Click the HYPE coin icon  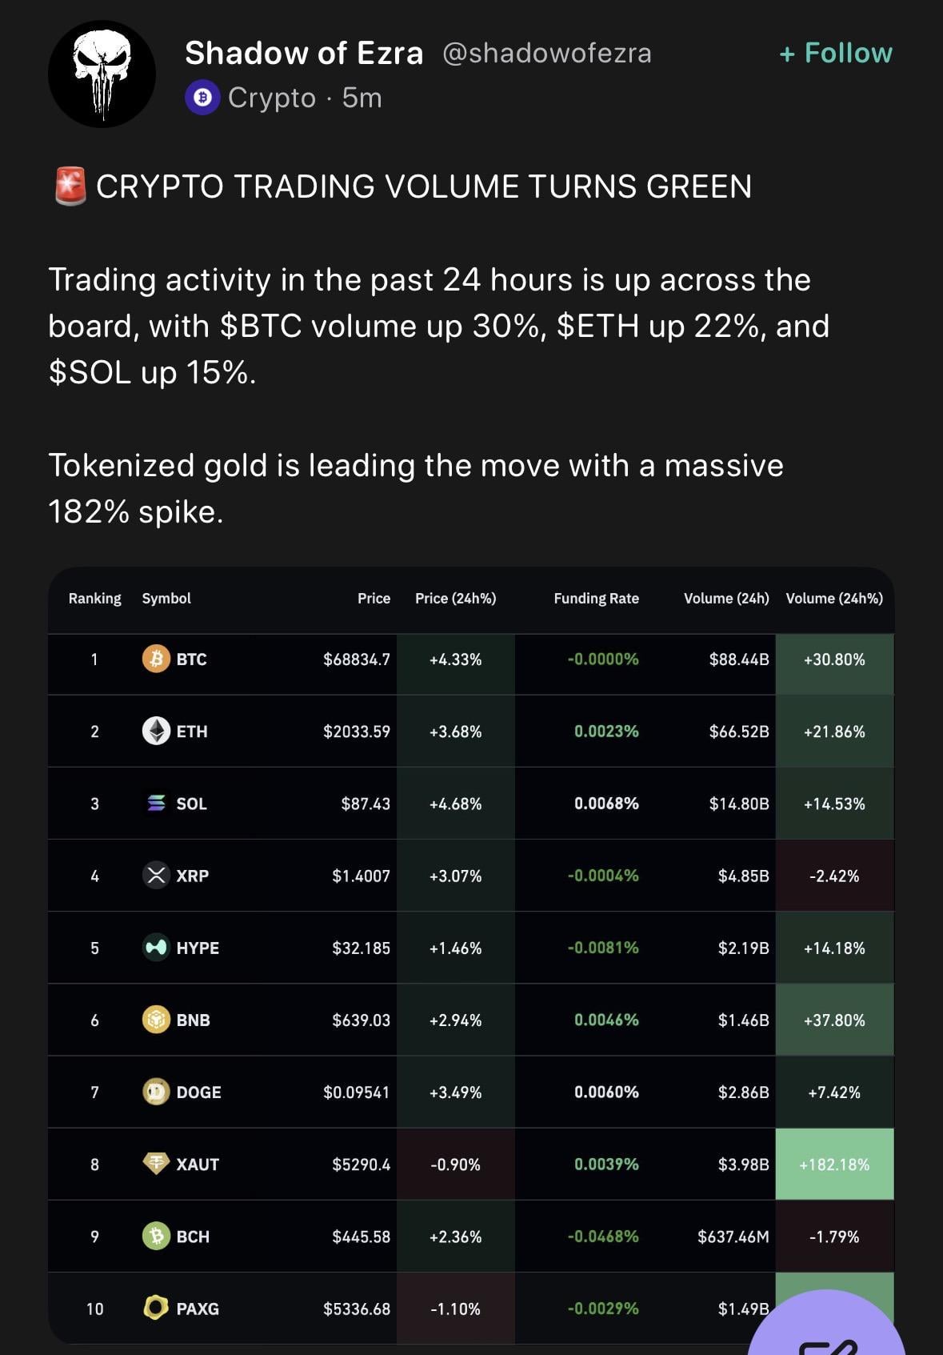156,948
